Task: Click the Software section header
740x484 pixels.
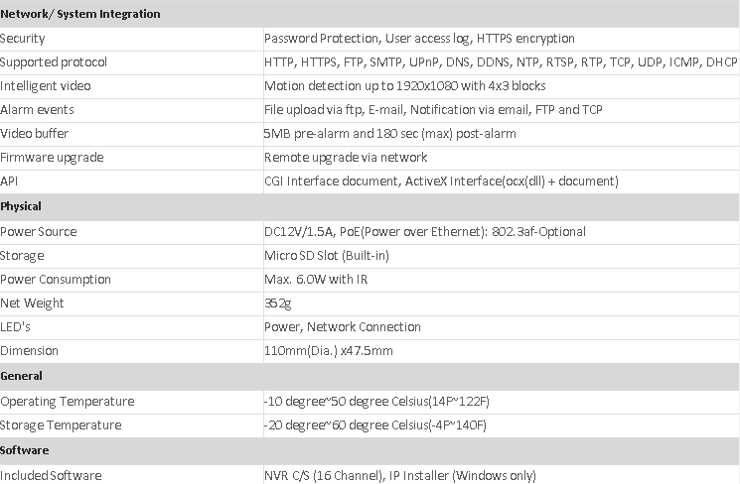Action: pyautogui.click(x=24, y=450)
